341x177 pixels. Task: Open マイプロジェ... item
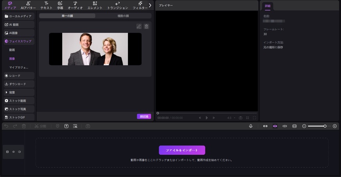(x=19, y=67)
